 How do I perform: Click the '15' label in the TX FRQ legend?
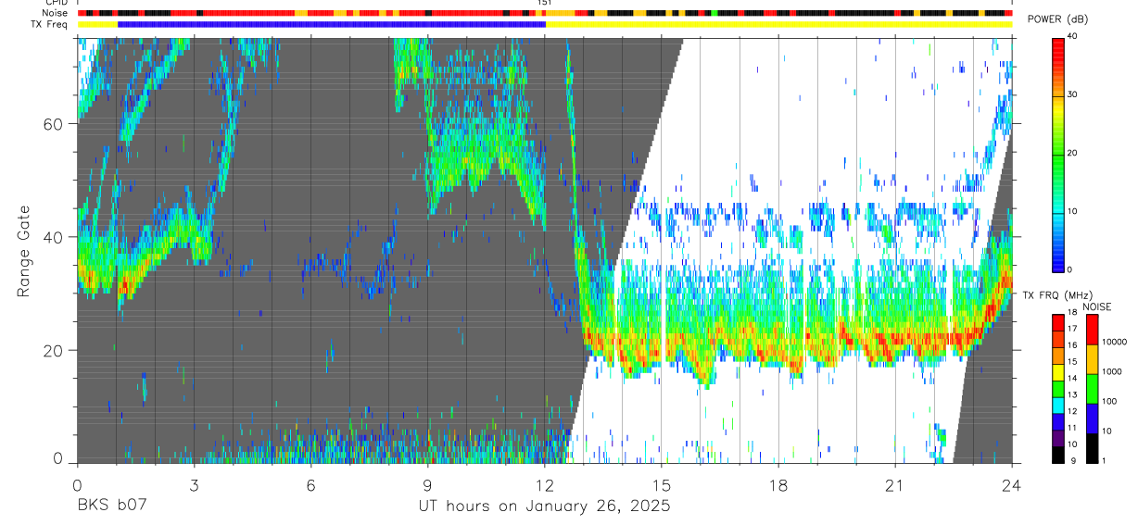pos(1072,362)
